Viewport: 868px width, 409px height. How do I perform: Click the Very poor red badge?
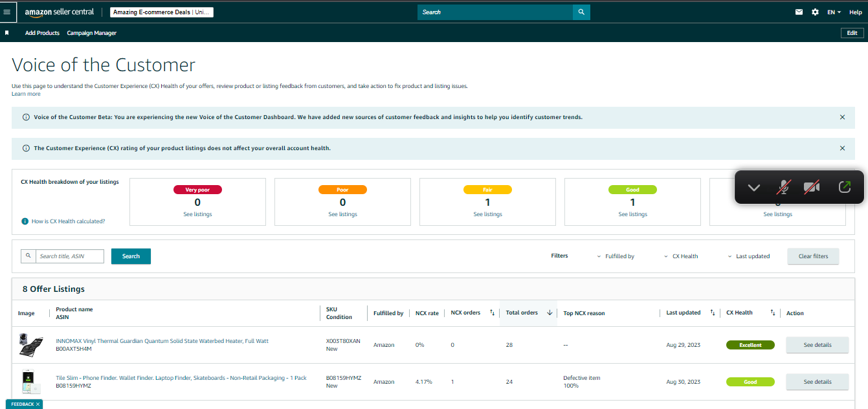point(197,190)
